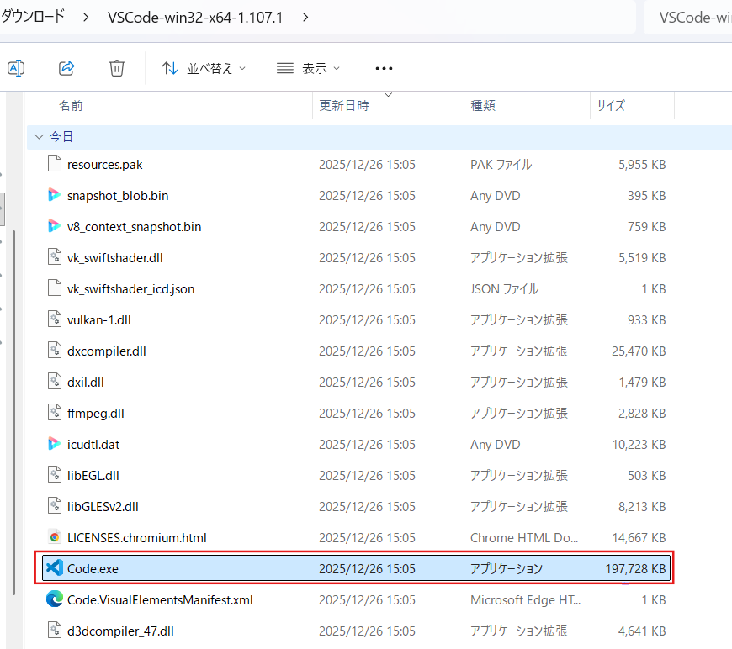Image resolution: width=732 pixels, height=649 pixels.
Task: Open the 表示 view dropdown
Action: (309, 68)
